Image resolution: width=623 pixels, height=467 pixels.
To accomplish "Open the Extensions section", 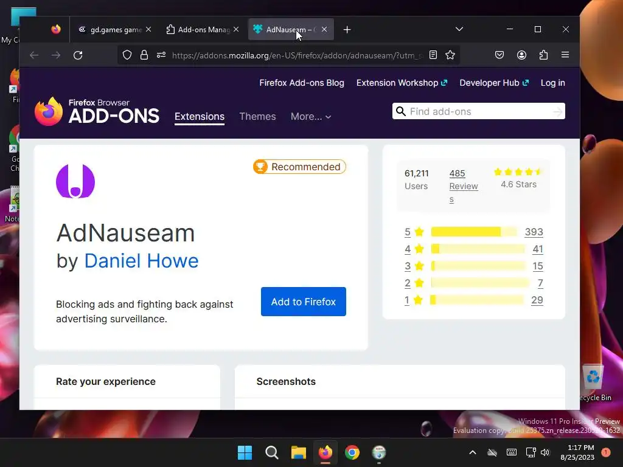I will (200, 116).
